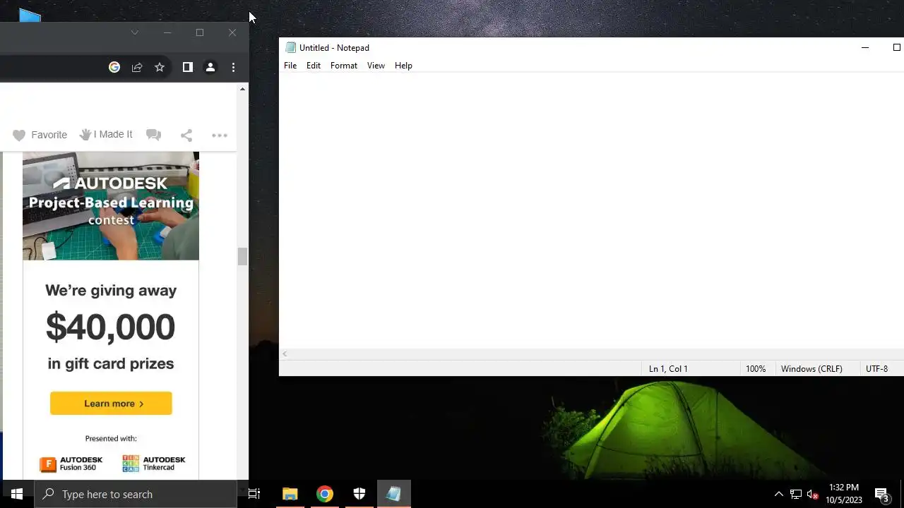Open the notification center icon
Viewport: 904px width, 508px height.
(881, 494)
